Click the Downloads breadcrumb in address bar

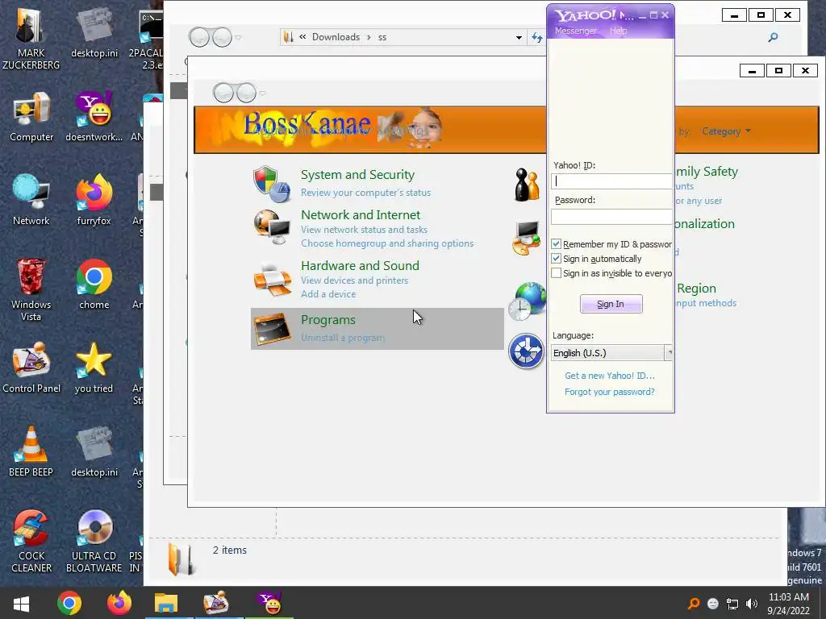coord(336,37)
